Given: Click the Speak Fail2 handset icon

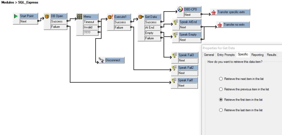Looking at the screenshot, I should 174,68.
